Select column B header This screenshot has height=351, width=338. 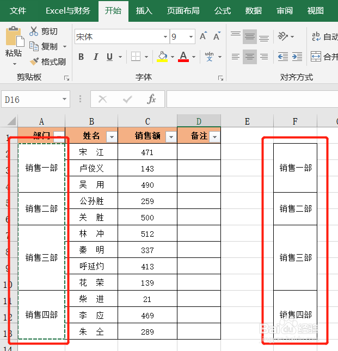(x=91, y=121)
